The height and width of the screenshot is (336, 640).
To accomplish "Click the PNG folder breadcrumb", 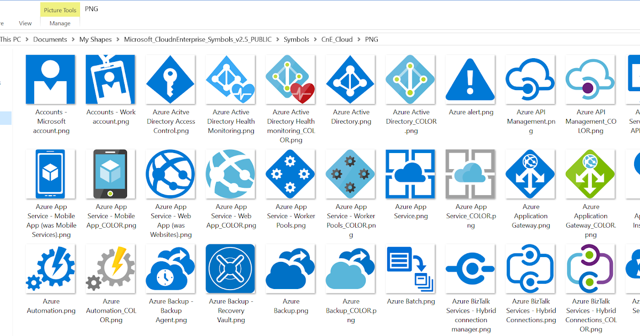I will pyautogui.click(x=372, y=39).
